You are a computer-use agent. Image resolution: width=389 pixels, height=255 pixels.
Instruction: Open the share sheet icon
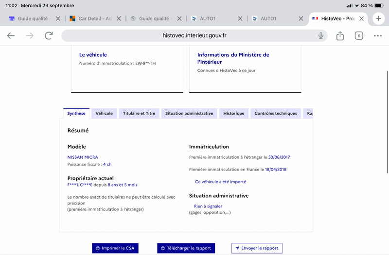click(x=340, y=35)
